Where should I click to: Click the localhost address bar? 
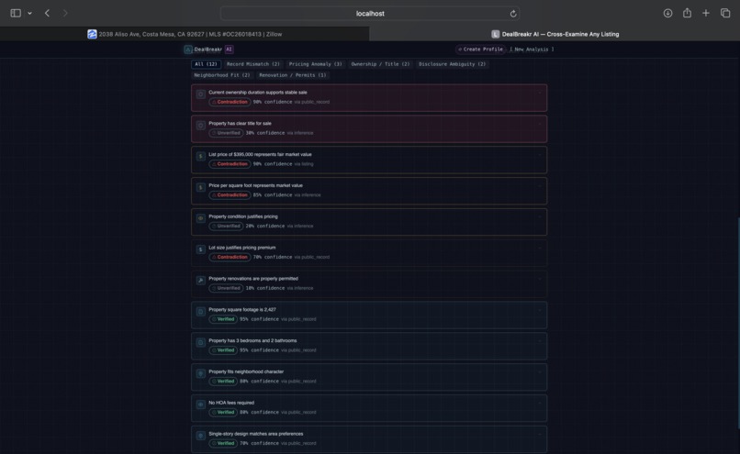pyautogui.click(x=370, y=14)
